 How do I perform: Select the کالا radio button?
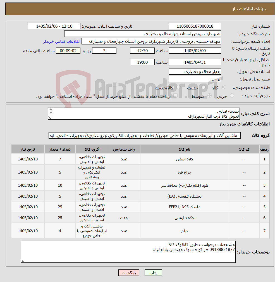tap(223, 87)
